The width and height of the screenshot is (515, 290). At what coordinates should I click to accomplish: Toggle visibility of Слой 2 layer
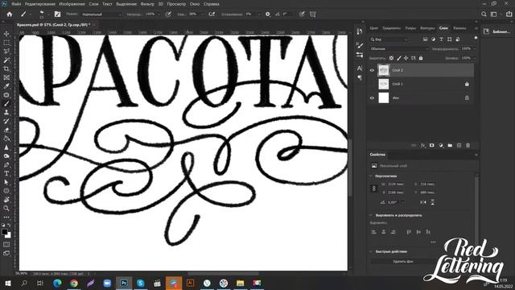372,70
